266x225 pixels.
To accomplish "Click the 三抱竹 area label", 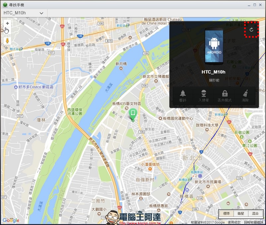I will point(98,201).
